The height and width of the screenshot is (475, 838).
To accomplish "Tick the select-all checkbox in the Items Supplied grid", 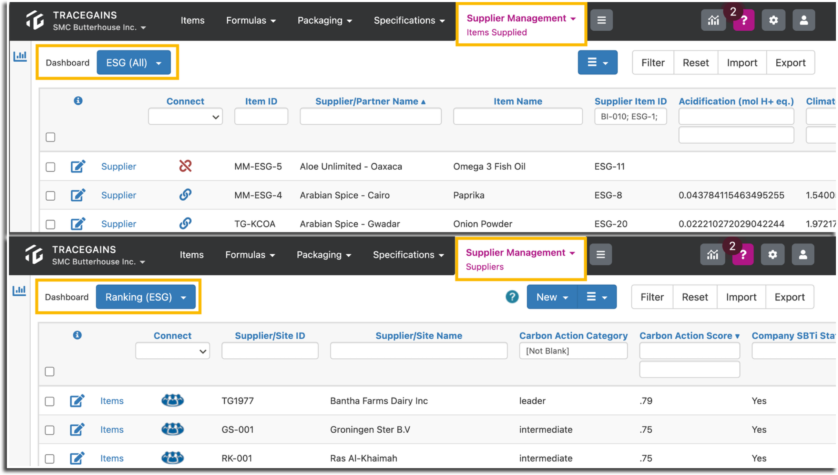I will tap(51, 137).
